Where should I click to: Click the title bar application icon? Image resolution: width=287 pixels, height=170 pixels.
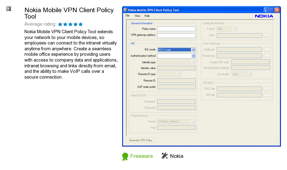click(x=125, y=10)
